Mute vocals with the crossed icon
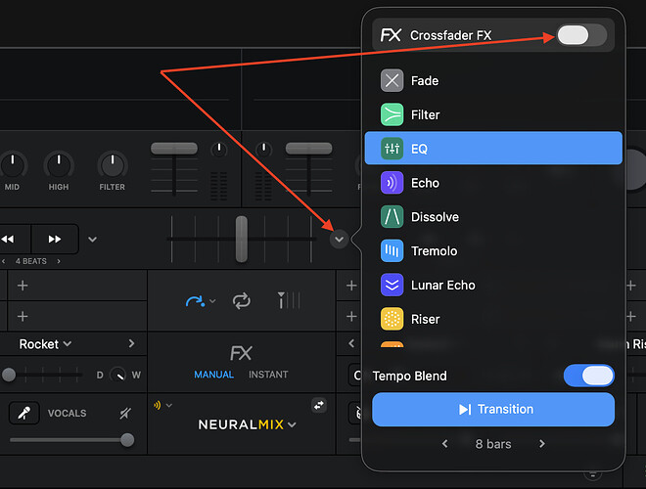 tap(125, 413)
